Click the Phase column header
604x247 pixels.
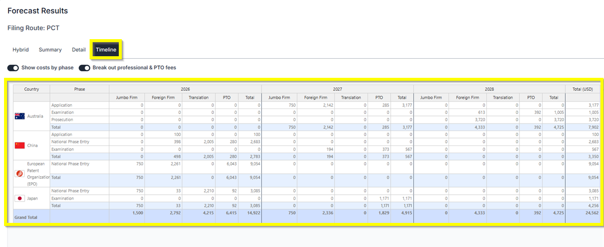coord(80,89)
